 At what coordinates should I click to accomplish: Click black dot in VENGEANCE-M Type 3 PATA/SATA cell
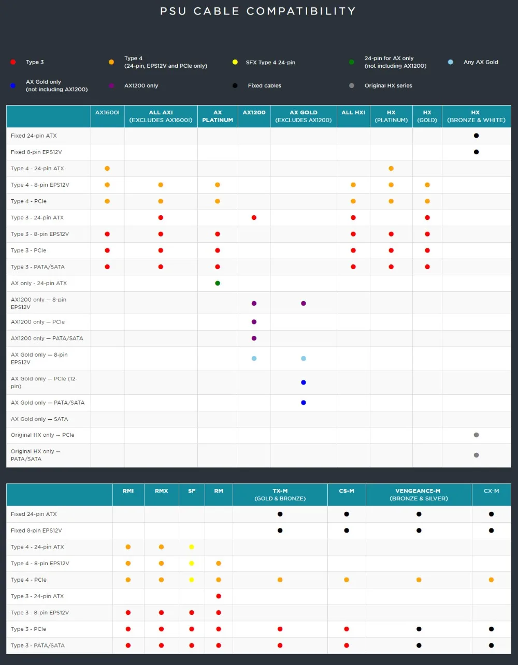click(419, 646)
